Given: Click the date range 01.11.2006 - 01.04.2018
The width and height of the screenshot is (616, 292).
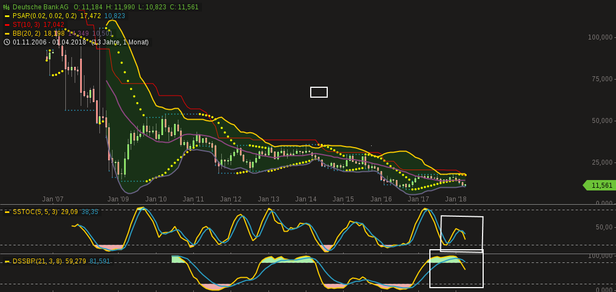Looking at the screenshot, I should (51, 42).
